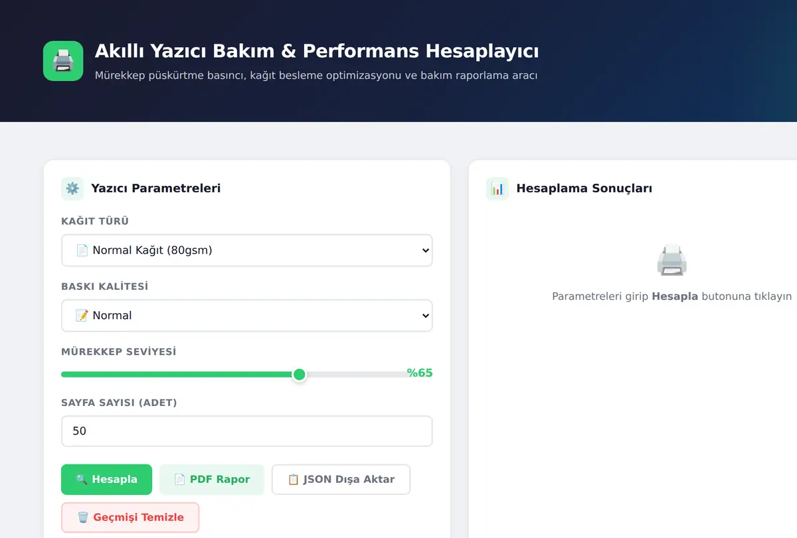The width and height of the screenshot is (797, 538).
Task: Click the Yazıcı Parametreleri heading
Action: [156, 188]
